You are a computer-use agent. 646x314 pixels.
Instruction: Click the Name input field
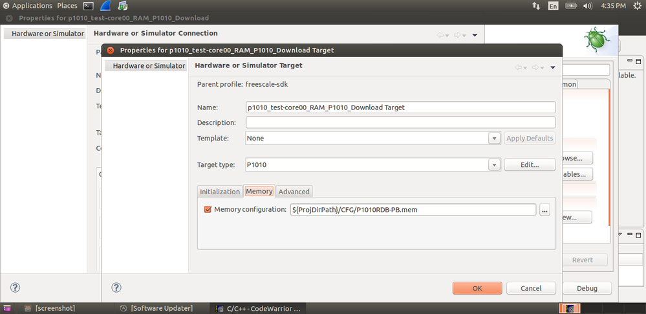(x=400, y=107)
